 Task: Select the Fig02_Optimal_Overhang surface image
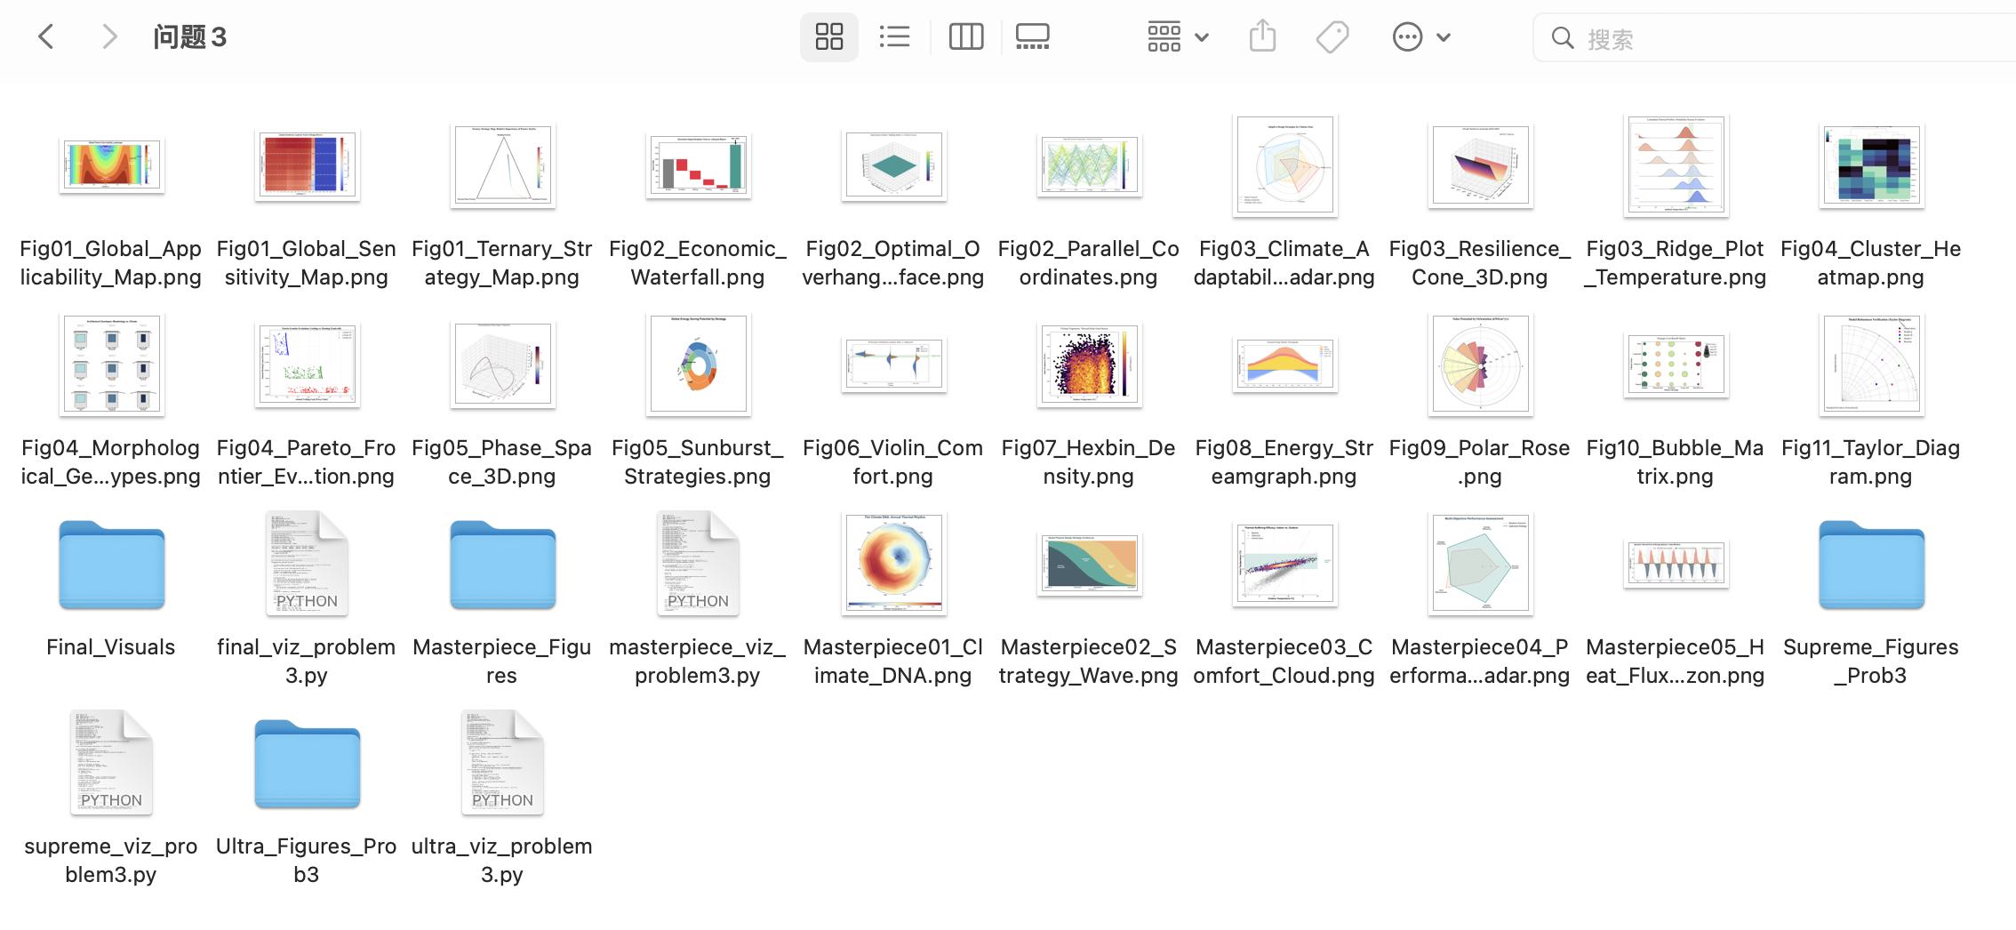pyautogui.click(x=893, y=165)
